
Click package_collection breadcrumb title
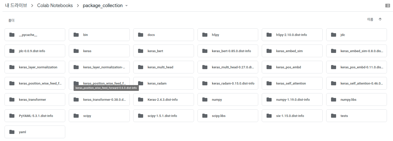103,5
